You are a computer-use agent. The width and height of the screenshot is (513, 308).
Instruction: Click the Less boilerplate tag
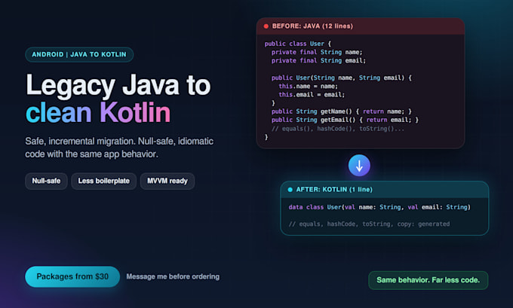(x=103, y=181)
